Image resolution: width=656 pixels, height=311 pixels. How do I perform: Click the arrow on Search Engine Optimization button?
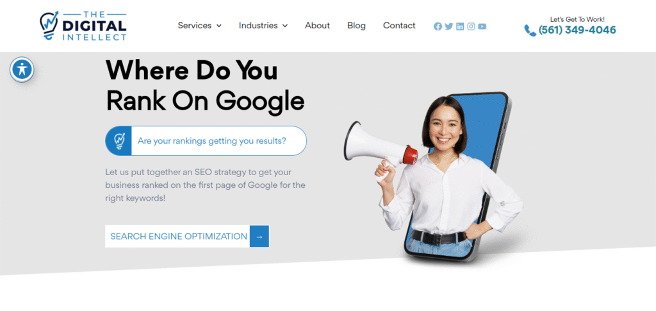[259, 237]
